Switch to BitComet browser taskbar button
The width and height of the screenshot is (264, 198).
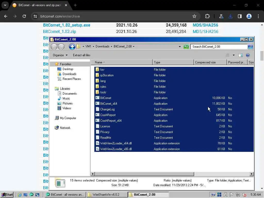coord(65,195)
